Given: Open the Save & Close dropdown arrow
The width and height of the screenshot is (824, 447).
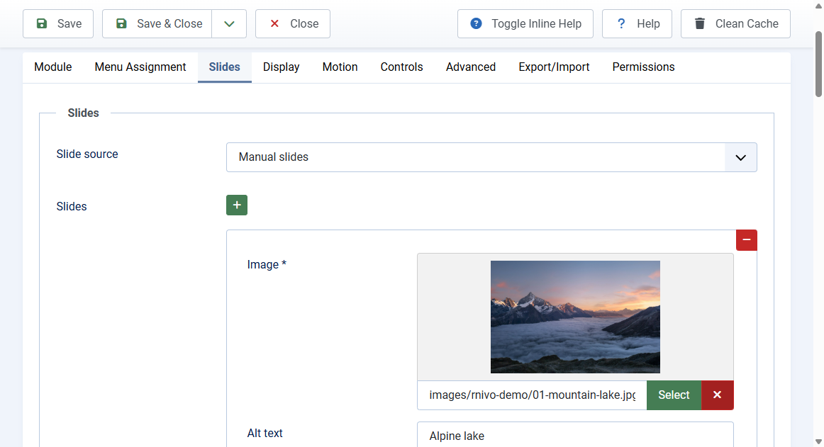Looking at the screenshot, I should coord(229,23).
